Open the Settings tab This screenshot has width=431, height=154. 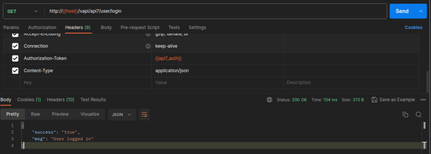pyautogui.click(x=197, y=27)
